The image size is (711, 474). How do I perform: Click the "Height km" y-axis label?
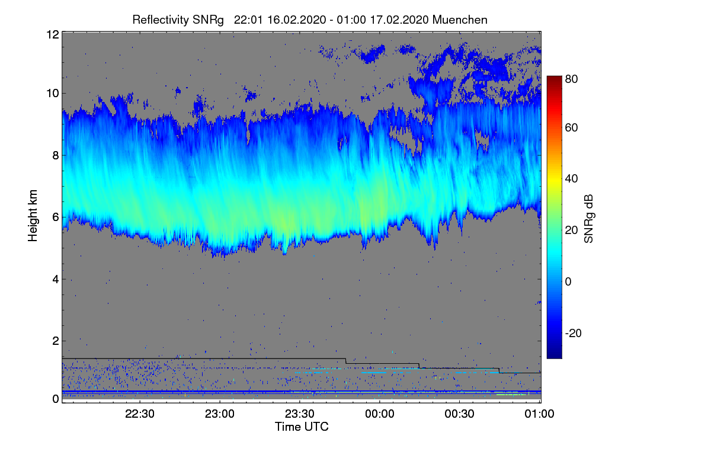coord(33,215)
